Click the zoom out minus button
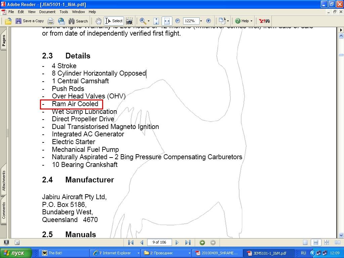344x258 pixels. click(x=178, y=21)
